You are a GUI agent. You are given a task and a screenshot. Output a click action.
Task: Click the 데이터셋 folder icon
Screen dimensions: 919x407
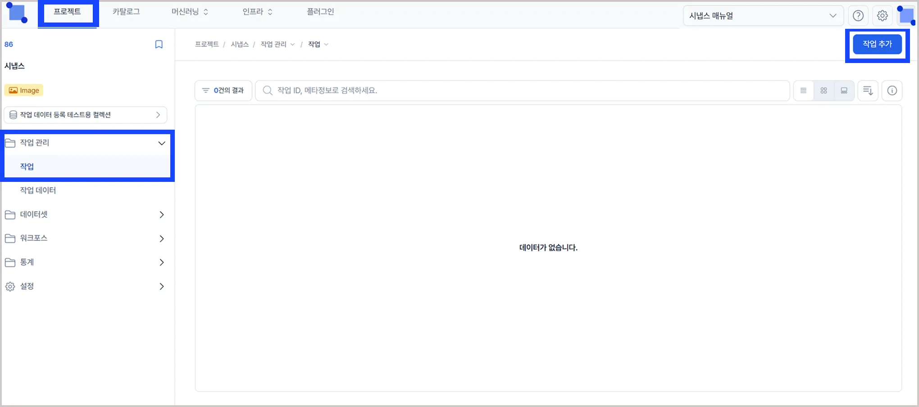[10, 215]
